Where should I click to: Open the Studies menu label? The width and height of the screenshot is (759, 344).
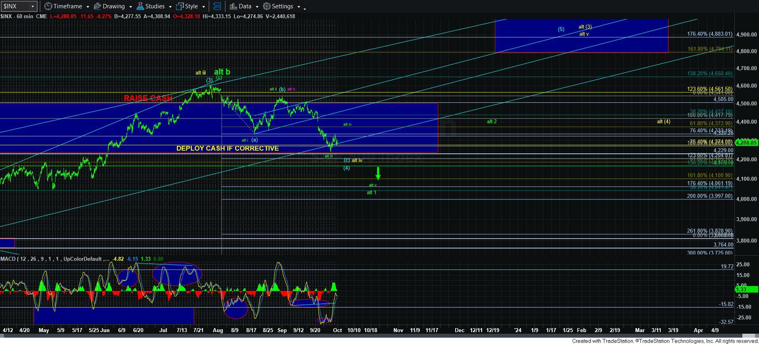click(155, 6)
